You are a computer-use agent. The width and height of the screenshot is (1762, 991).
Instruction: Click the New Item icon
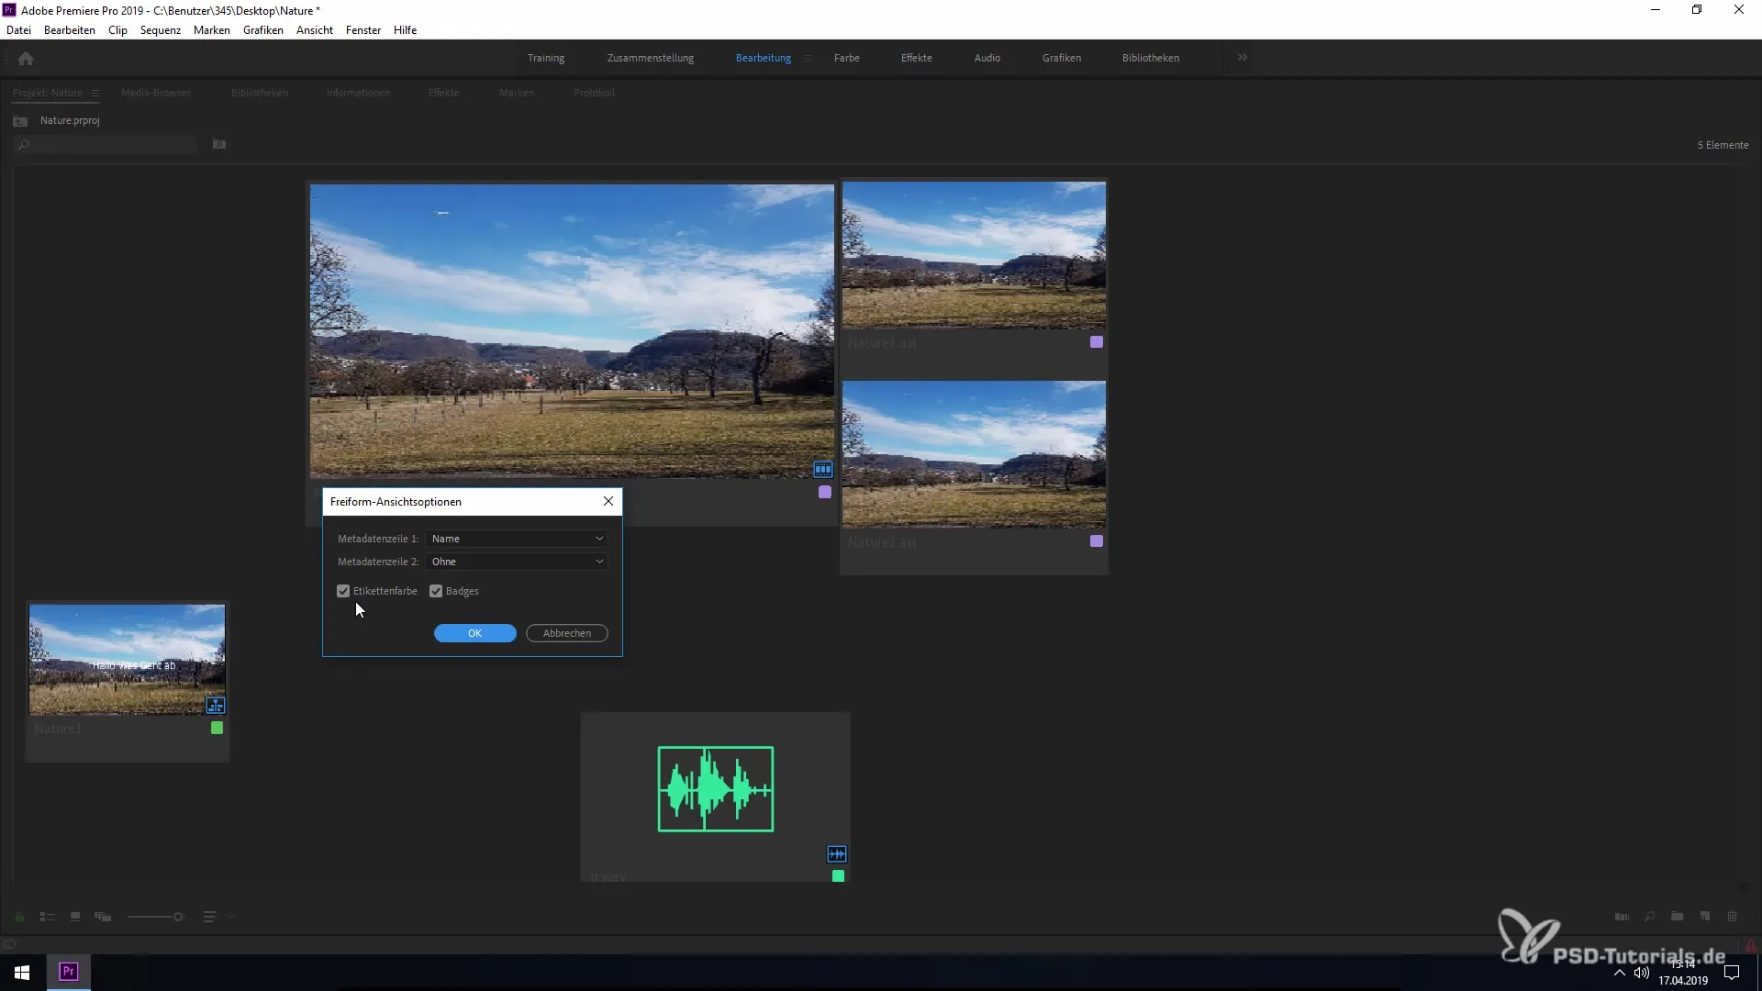click(1705, 917)
